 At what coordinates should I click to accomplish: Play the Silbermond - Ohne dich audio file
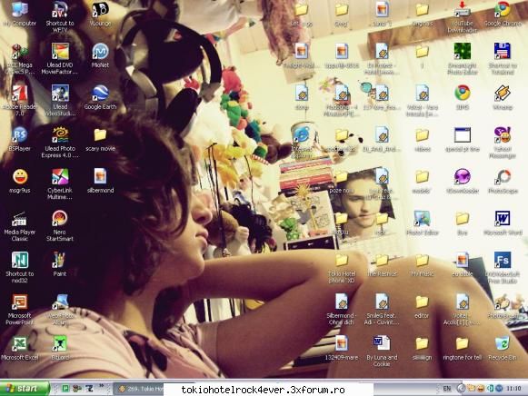(342, 309)
